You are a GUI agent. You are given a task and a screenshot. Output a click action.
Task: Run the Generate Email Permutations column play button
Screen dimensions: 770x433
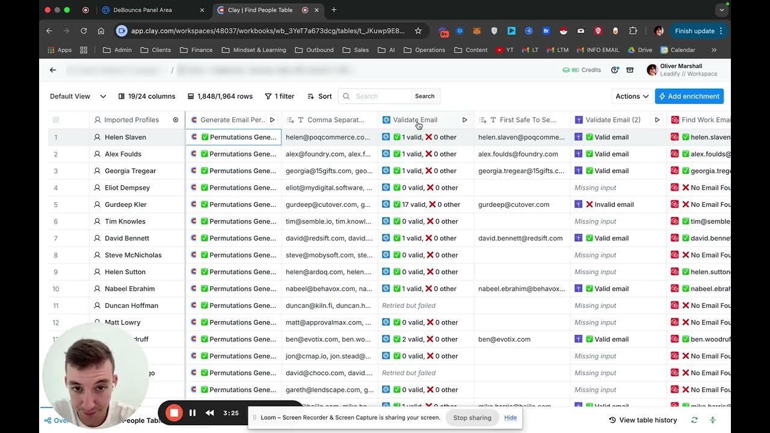point(272,120)
